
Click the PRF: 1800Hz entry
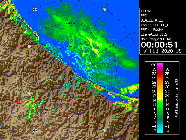[x=152, y=30]
